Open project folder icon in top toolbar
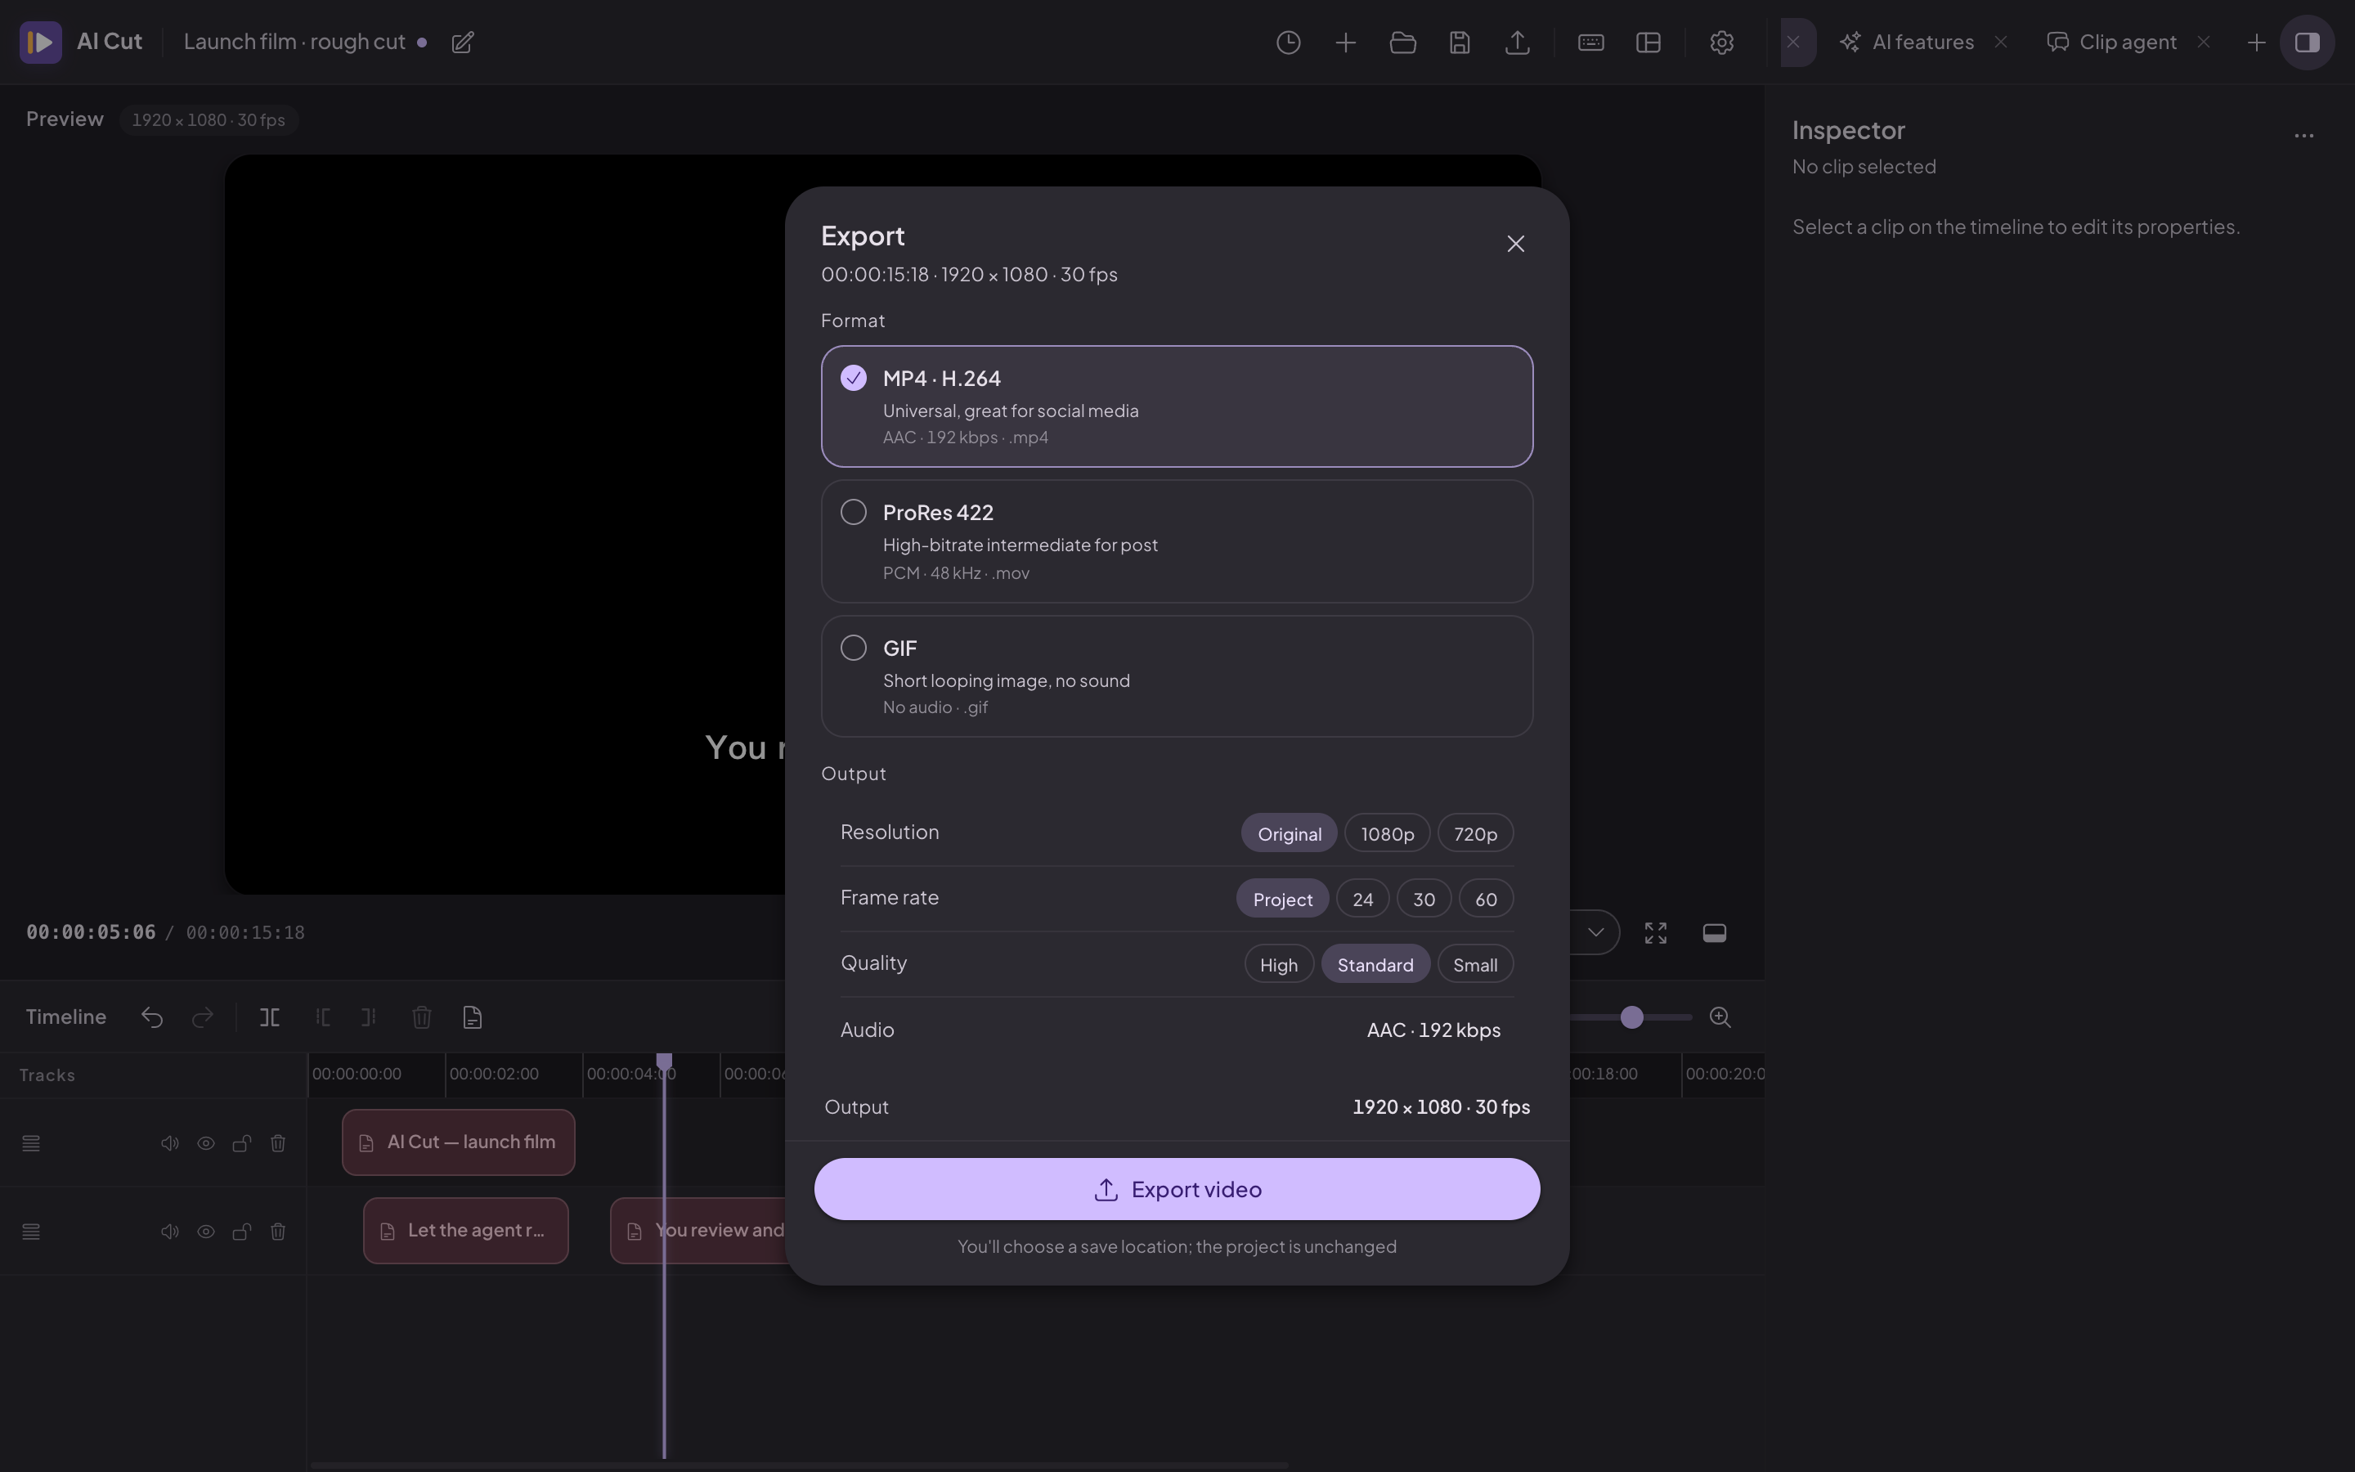Image resolution: width=2355 pixels, height=1472 pixels. [x=1402, y=42]
